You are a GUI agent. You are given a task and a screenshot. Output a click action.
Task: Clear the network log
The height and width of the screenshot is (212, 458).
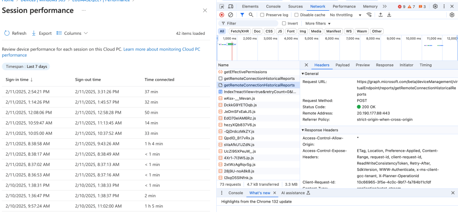(x=231, y=15)
